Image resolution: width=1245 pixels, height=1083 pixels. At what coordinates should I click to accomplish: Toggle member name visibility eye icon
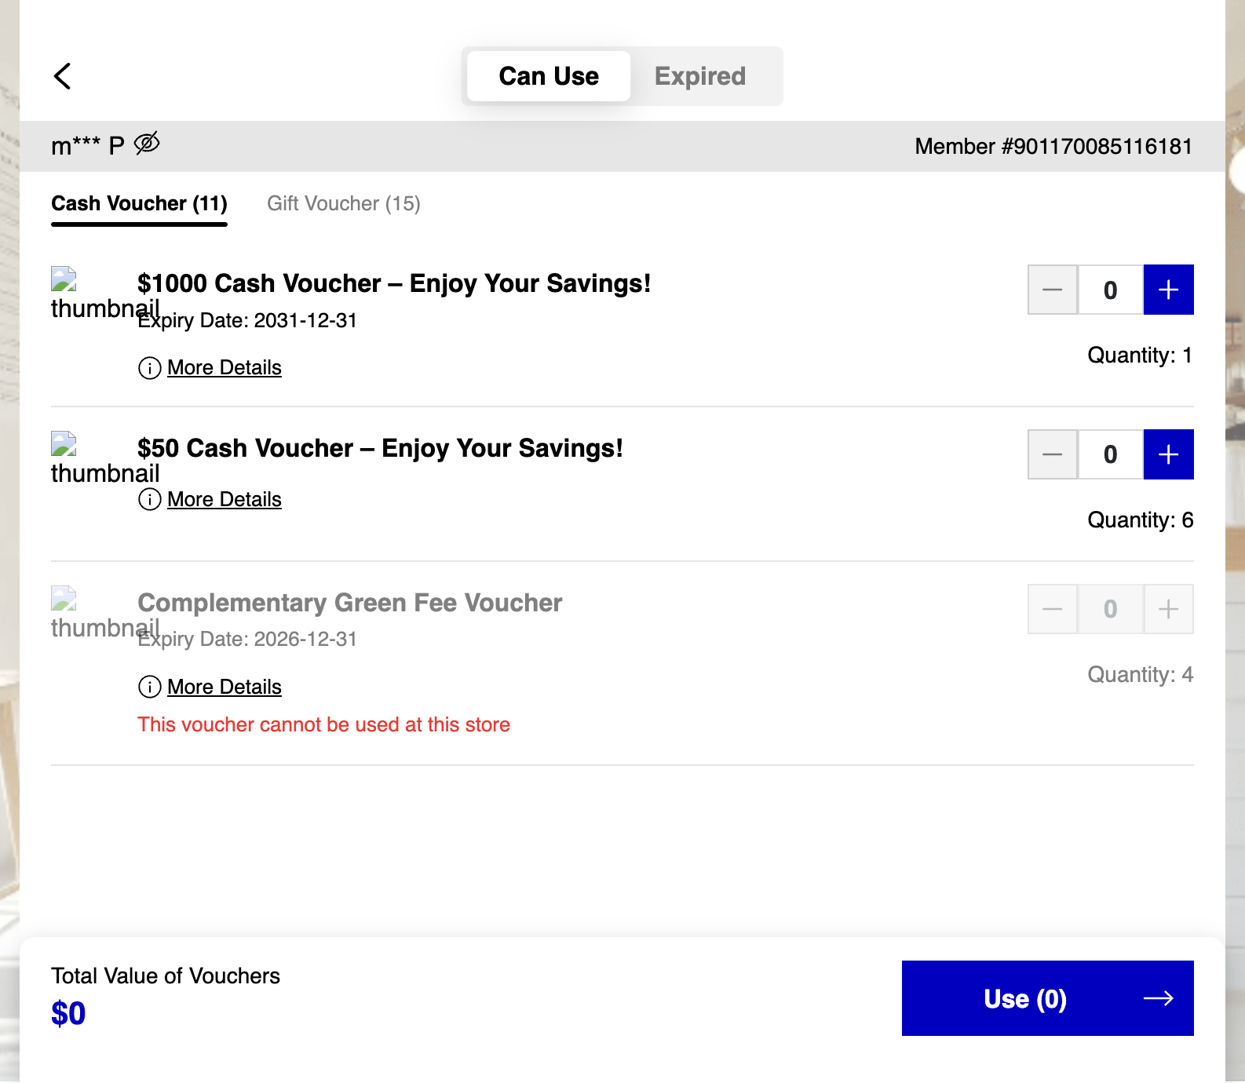click(x=147, y=144)
